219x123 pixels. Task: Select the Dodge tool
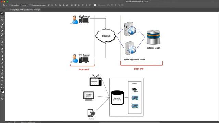2,59
